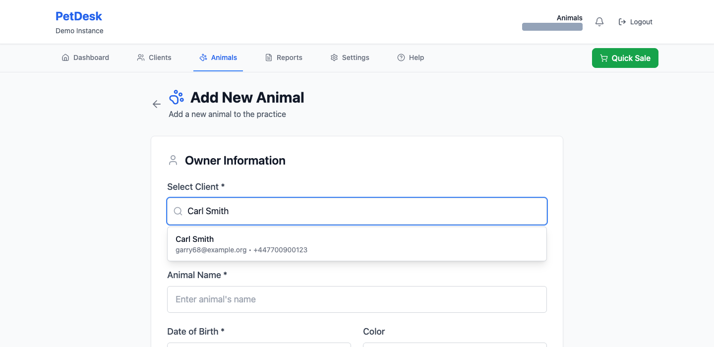Screen dimensions: 714x347
Task: Click the search magnifier in Select Client
Action: point(178,211)
